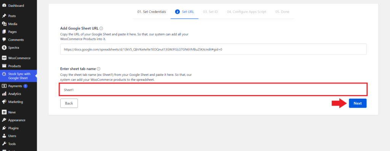Click the Stock Sync plugin icon
This screenshot has width=390, height=151.
[x=4, y=74]
